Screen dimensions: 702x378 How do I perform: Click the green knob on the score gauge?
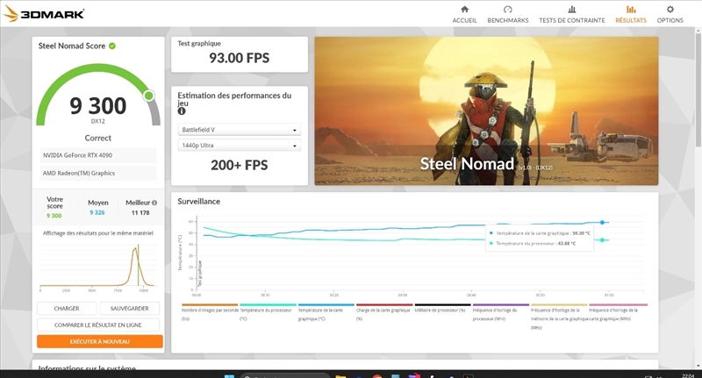click(148, 96)
